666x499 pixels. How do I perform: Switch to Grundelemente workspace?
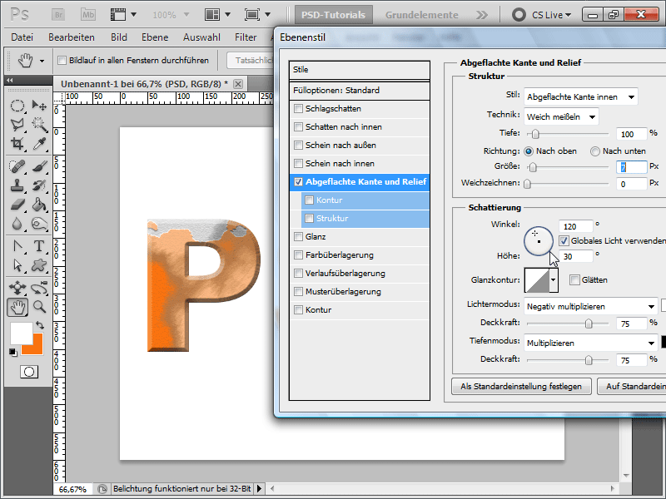[422, 15]
